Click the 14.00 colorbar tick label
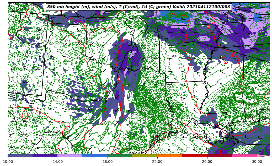Image resolution: width=272 pixels, height=166 pixels. tap(58, 162)
